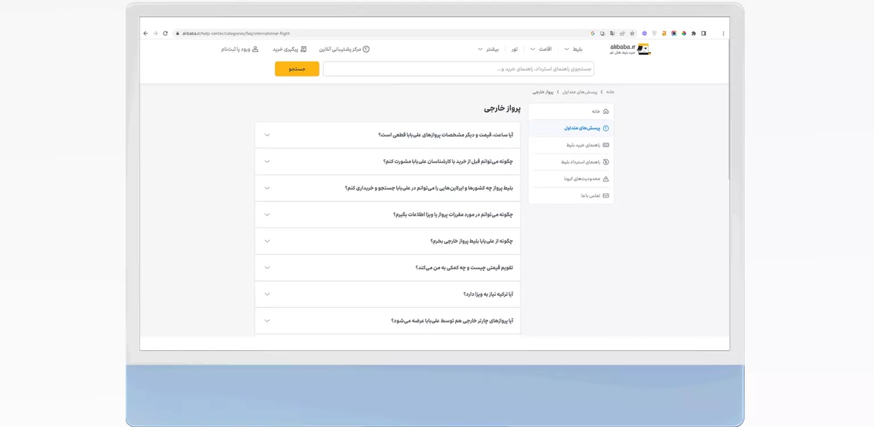Click the question icon beside مرکز پشتیبانی آنلاین
This screenshot has height=427, width=874.
click(366, 49)
